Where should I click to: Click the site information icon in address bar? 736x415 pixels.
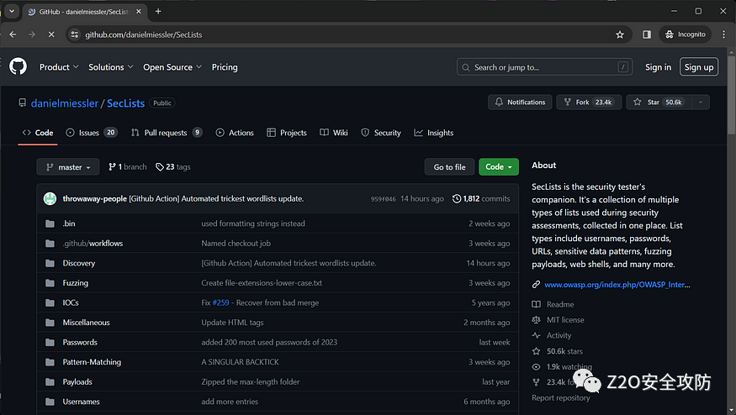coord(75,34)
